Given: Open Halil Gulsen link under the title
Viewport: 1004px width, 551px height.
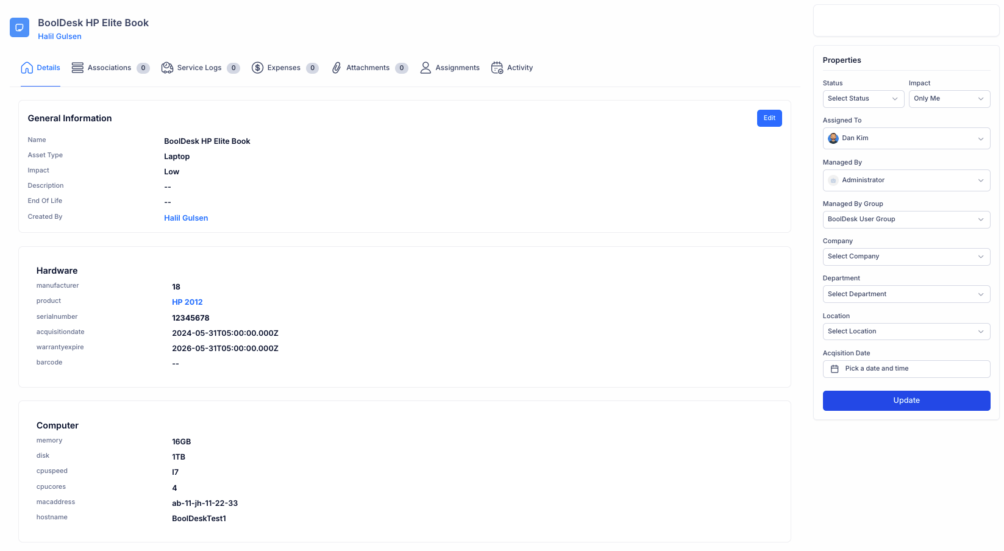Looking at the screenshot, I should pyautogui.click(x=60, y=37).
